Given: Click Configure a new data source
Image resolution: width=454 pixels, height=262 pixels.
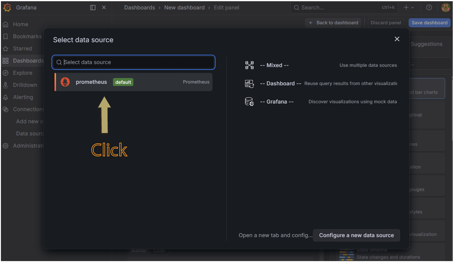Looking at the screenshot, I should click(x=356, y=235).
